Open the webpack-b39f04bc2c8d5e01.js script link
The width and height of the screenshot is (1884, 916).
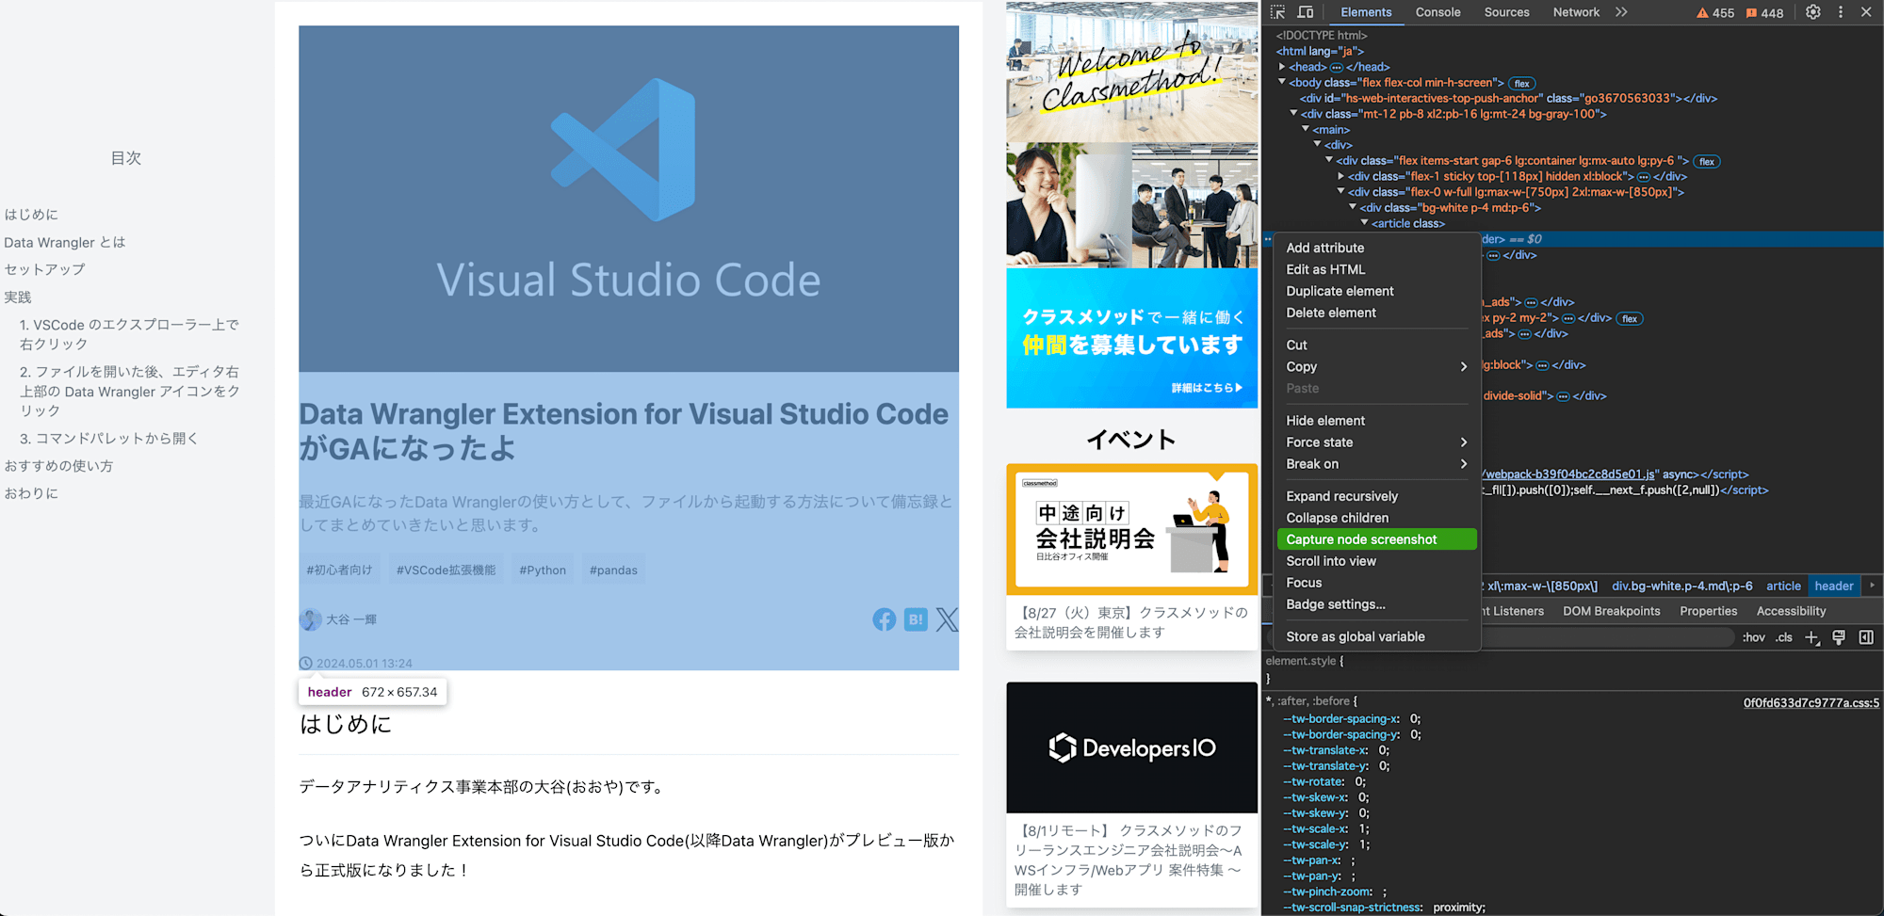coord(1569,474)
